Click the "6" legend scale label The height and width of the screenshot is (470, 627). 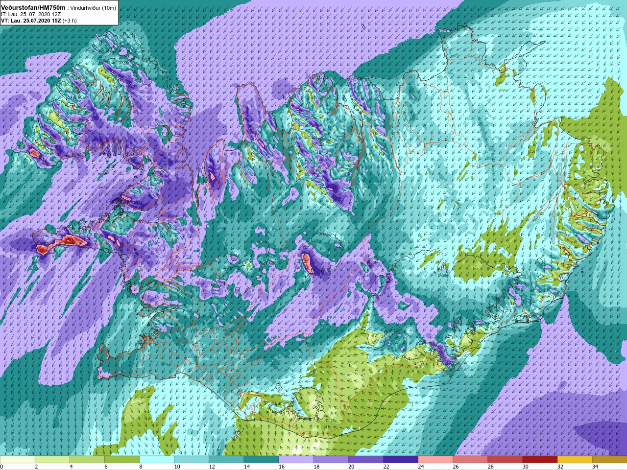(106, 467)
